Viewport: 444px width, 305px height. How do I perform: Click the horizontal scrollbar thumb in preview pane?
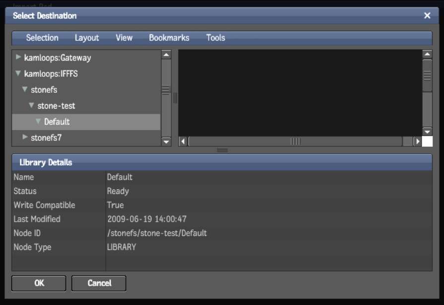(x=295, y=141)
